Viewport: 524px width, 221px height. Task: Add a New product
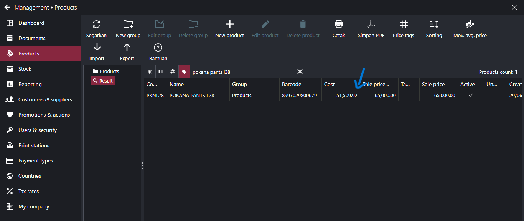coord(229,24)
